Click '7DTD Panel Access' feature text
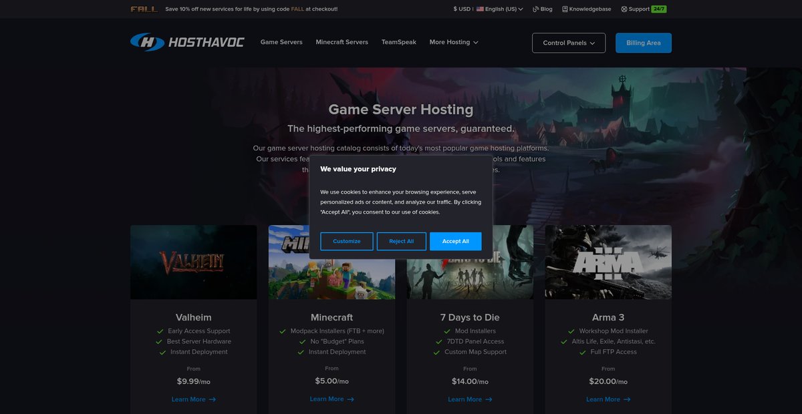 click(475, 341)
